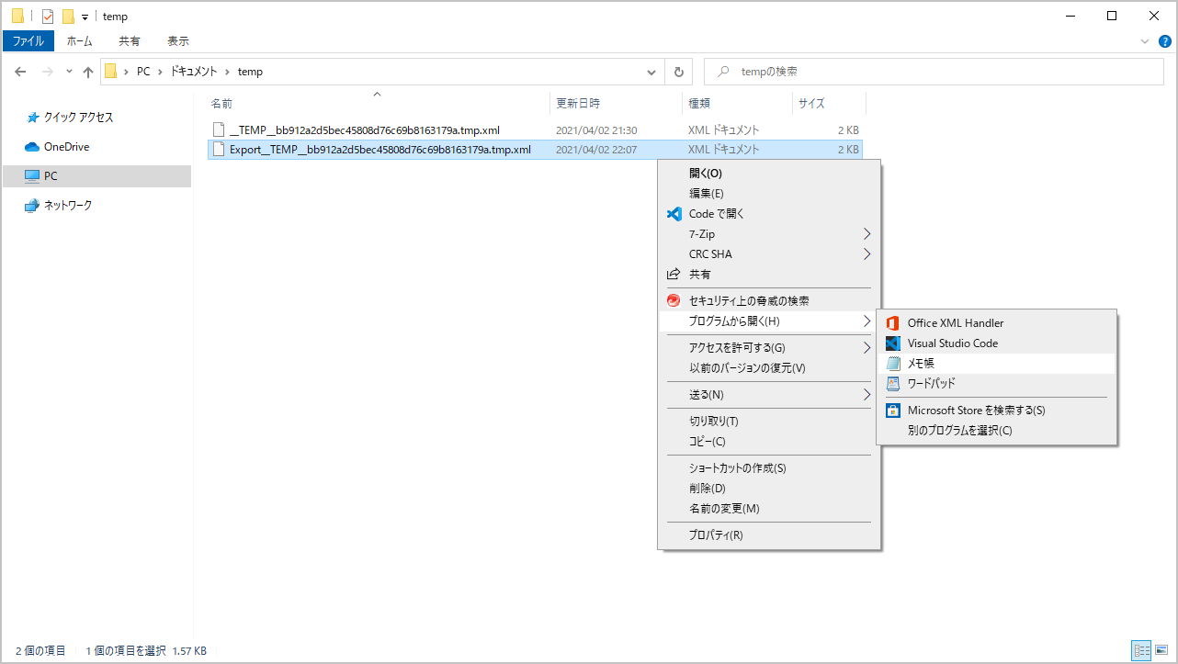The height and width of the screenshot is (664, 1178).
Task: Click Microsoft Store を検索する option
Action: click(976, 411)
